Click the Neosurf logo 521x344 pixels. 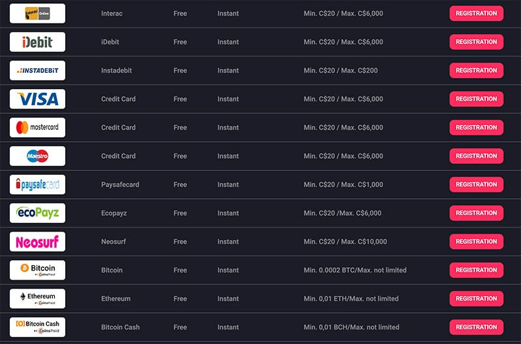38,241
